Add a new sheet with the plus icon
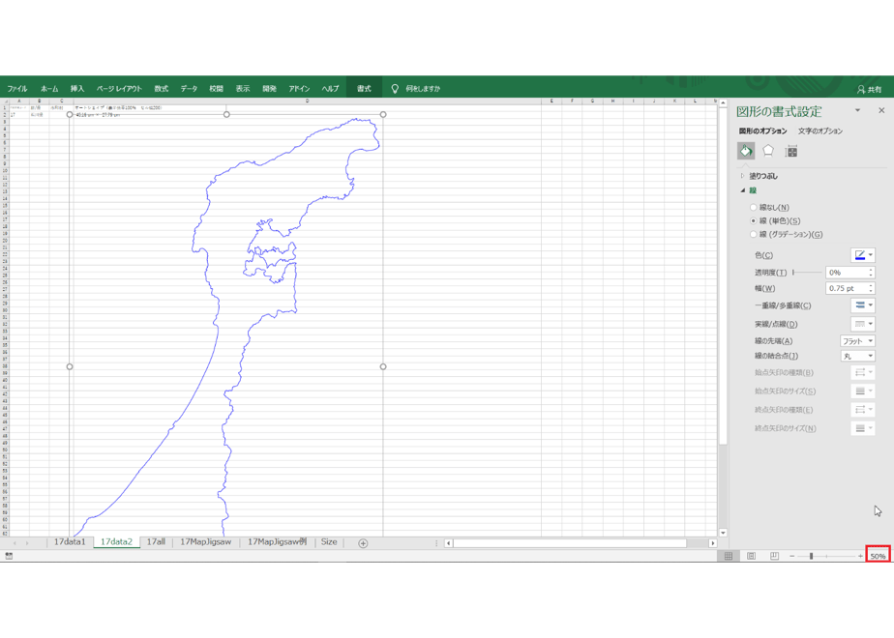 pos(363,543)
